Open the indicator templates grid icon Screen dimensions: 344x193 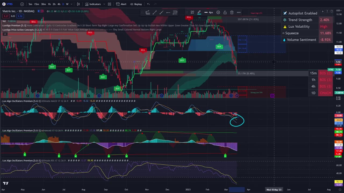109,4
